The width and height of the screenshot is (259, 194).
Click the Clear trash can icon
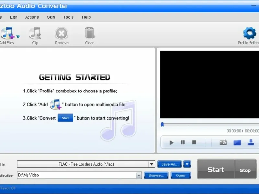click(89, 33)
